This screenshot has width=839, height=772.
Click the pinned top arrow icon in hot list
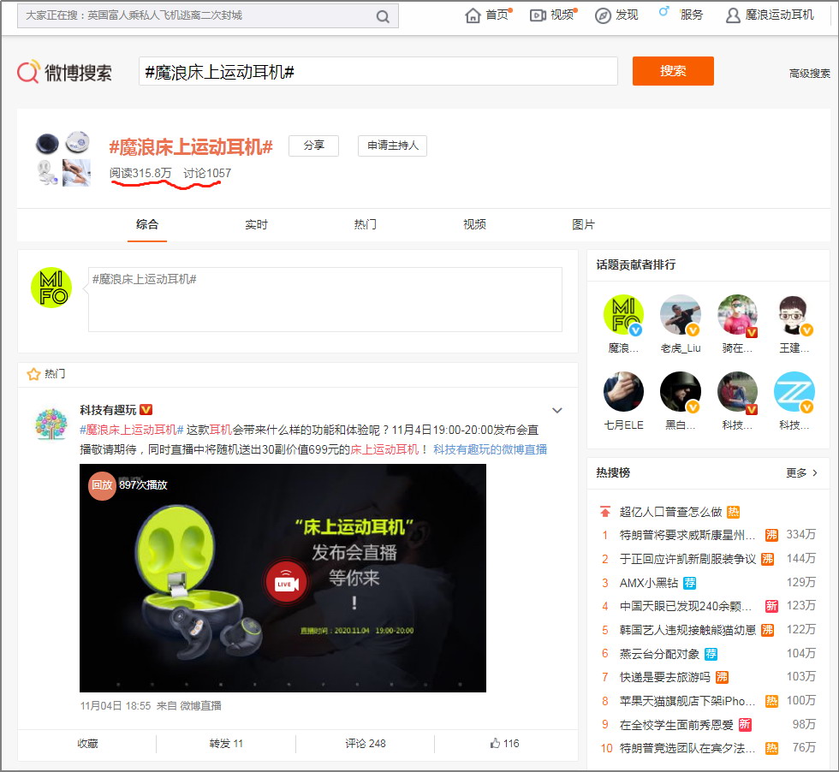[605, 512]
